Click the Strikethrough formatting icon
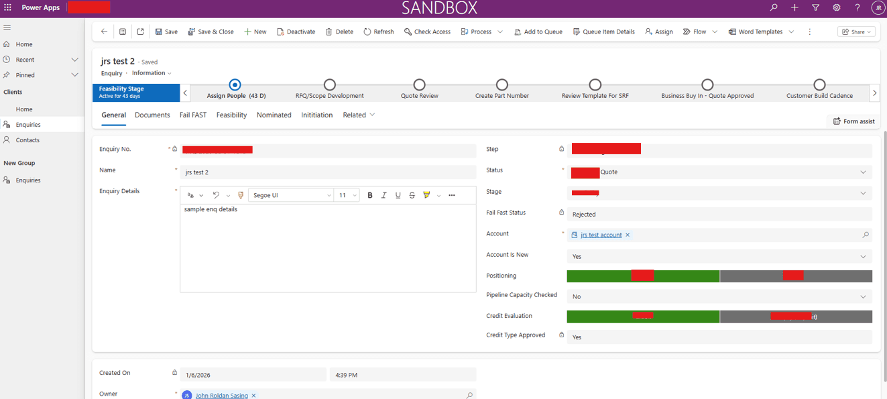This screenshot has width=887, height=399. [412, 194]
